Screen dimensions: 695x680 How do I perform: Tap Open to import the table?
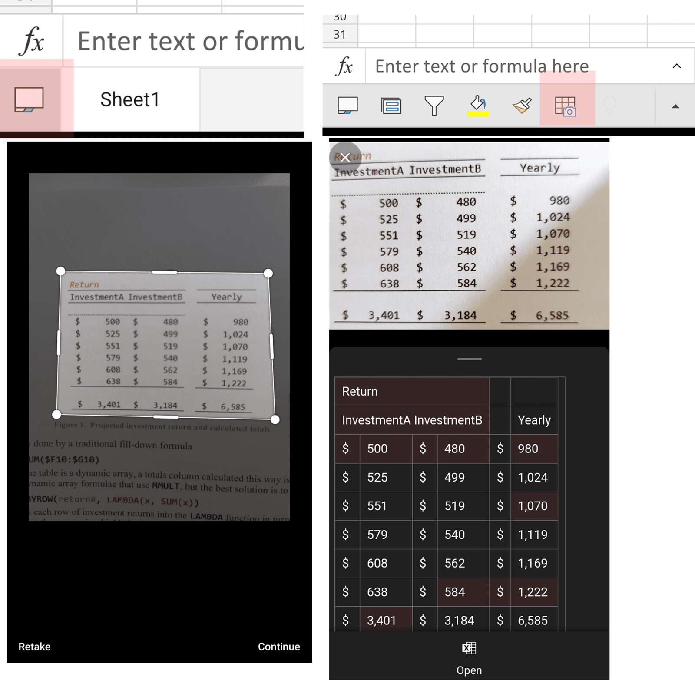click(x=469, y=670)
